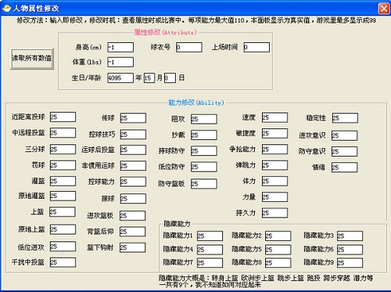
Task: Select the 敏捷度 value field
Action: click(274, 133)
